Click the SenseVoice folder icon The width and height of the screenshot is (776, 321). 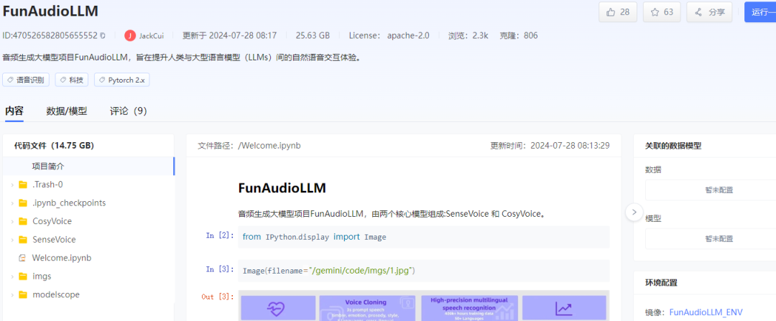click(23, 239)
